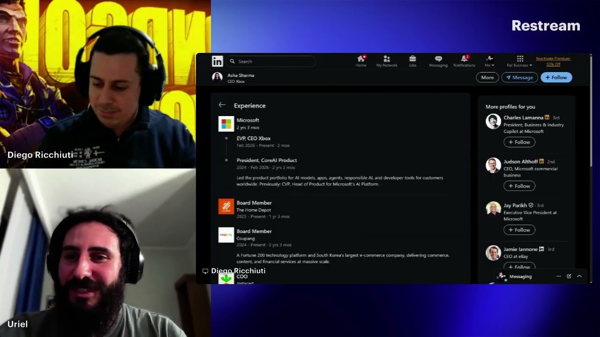The width and height of the screenshot is (600, 337).
Task: Open Judson Althoff's profile photo
Action: pos(493,165)
